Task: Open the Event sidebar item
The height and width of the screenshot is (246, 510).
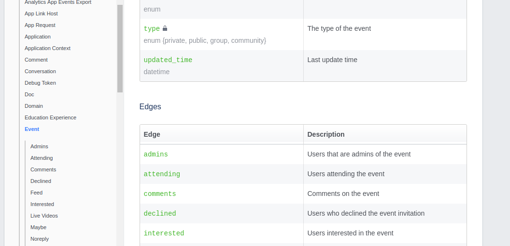Action: click(32, 129)
